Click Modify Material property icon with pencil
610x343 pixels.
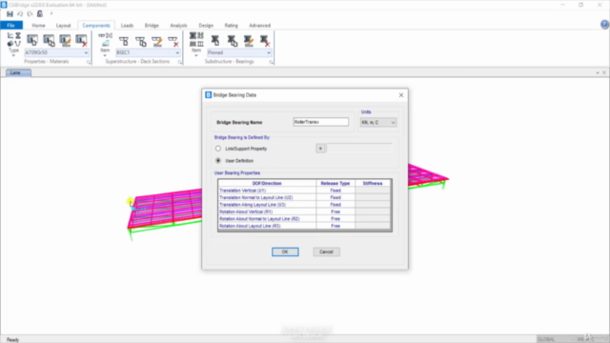click(65, 40)
